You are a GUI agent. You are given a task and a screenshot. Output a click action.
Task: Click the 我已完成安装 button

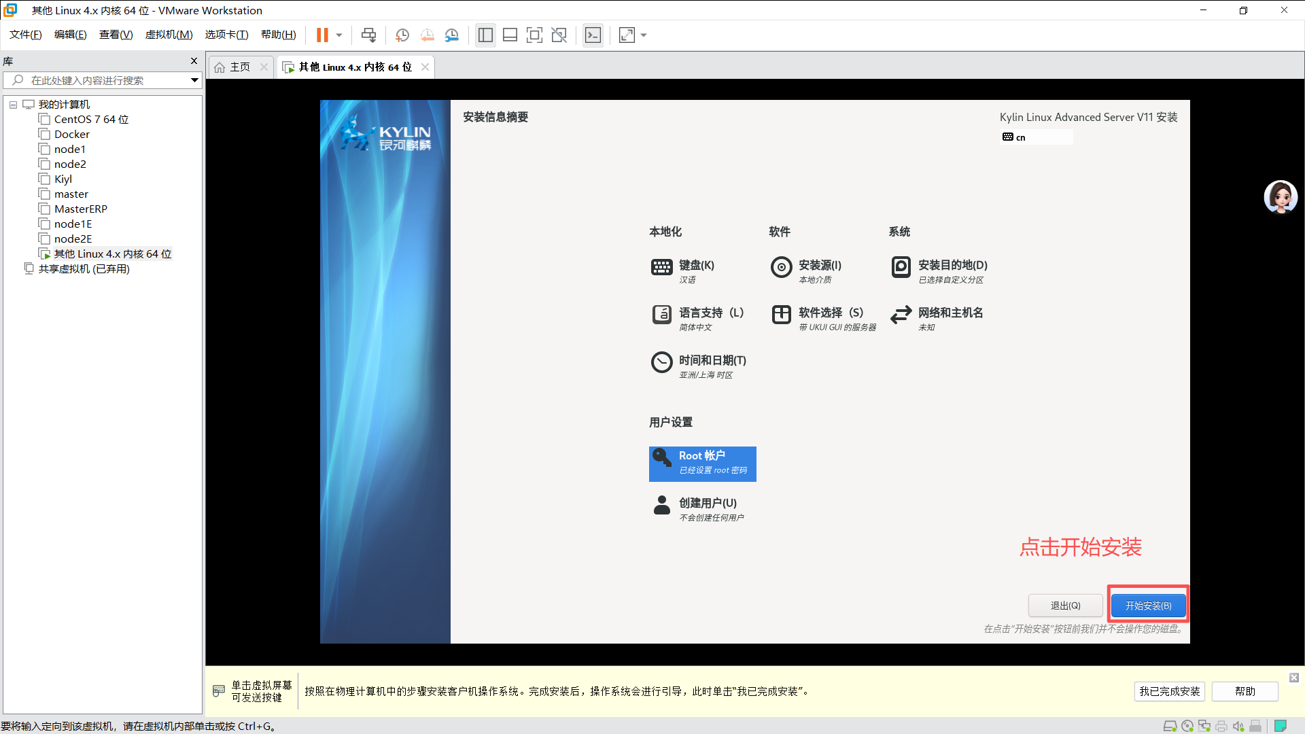pyautogui.click(x=1169, y=691)
